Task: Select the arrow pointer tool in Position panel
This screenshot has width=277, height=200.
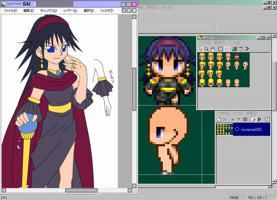Action: (x=200, y=49)
